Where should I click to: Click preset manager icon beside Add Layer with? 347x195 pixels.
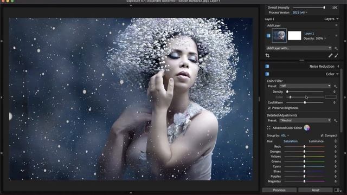point(336,48)
